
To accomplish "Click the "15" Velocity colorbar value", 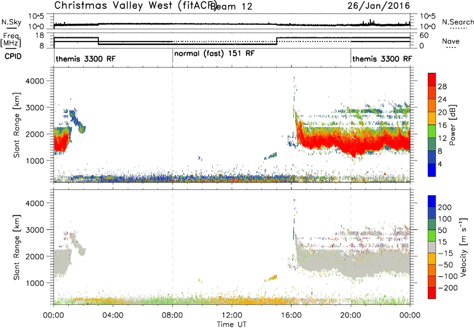I will pyautogui.click(x=442, y=242).
